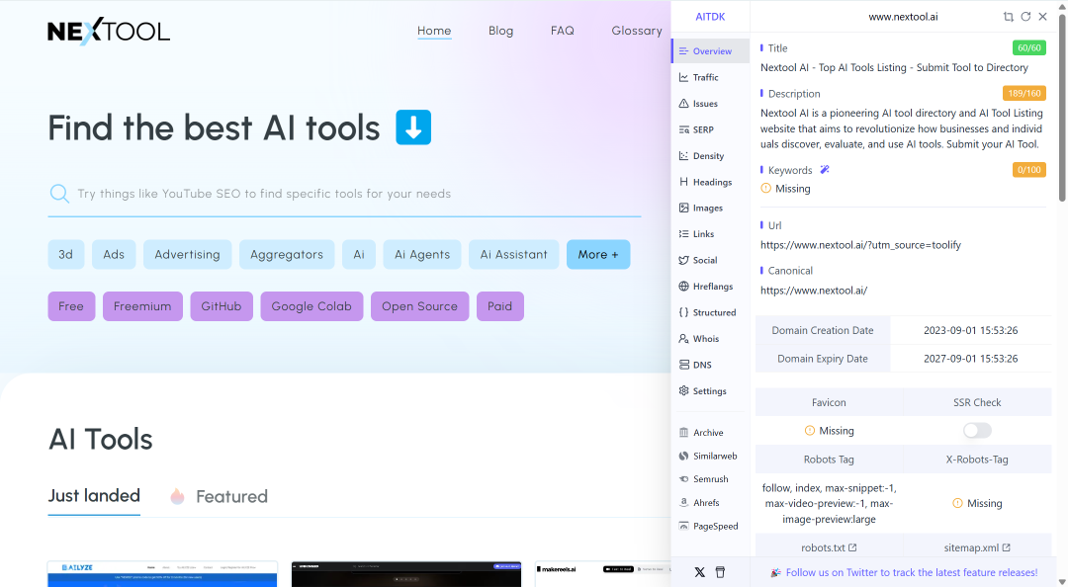Open the Structured data section

point(710,312)
